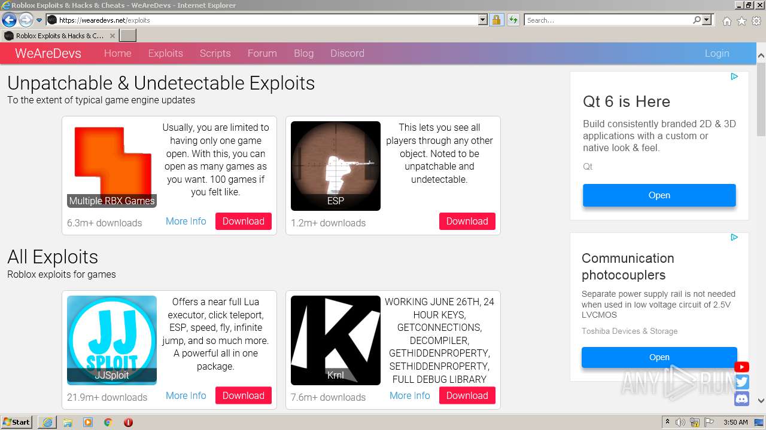This screenshot has height=430, width=766.
Task: Download Multiple RBX Games exploit
Action: click(x=244, y=221)
